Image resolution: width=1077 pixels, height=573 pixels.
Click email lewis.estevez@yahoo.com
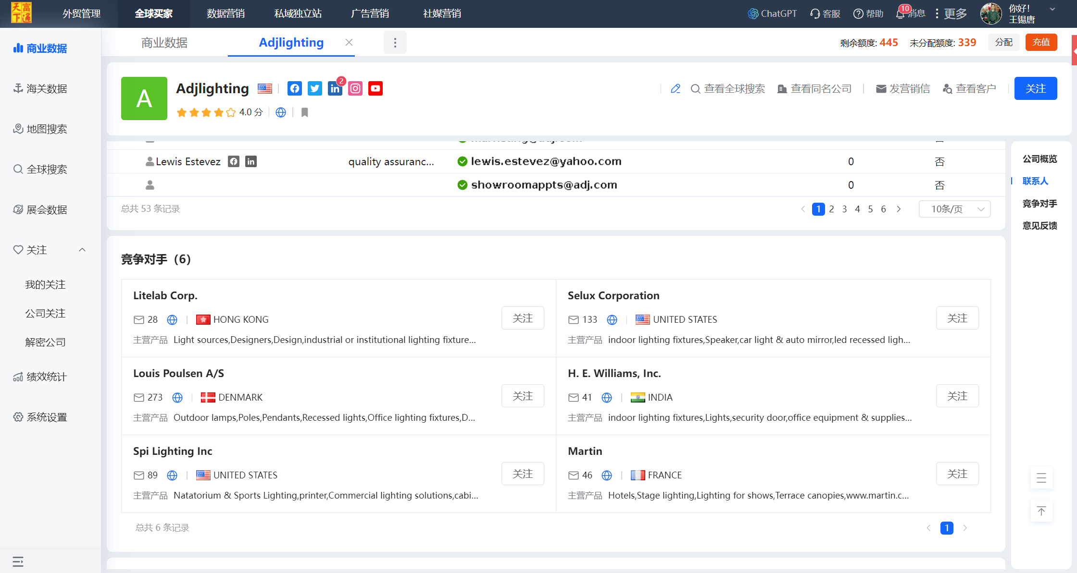pos(546,161)
